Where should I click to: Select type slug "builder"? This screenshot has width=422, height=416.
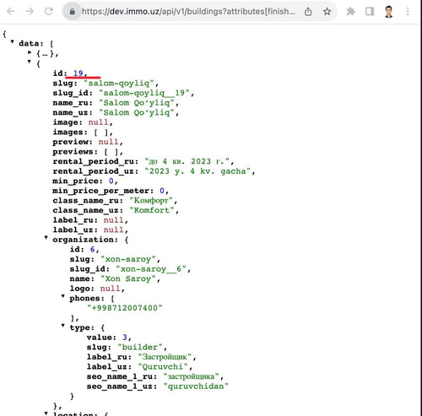pos(140,347)
